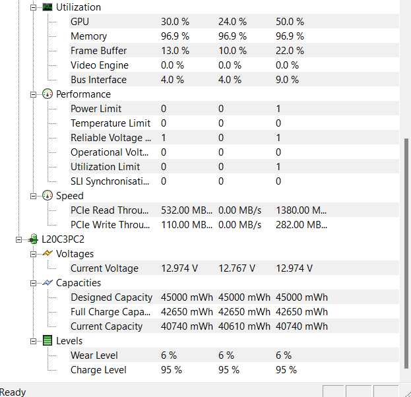The image size is (411, 397).
Task: Click the green Levels icon
Action: coord(47,341)
